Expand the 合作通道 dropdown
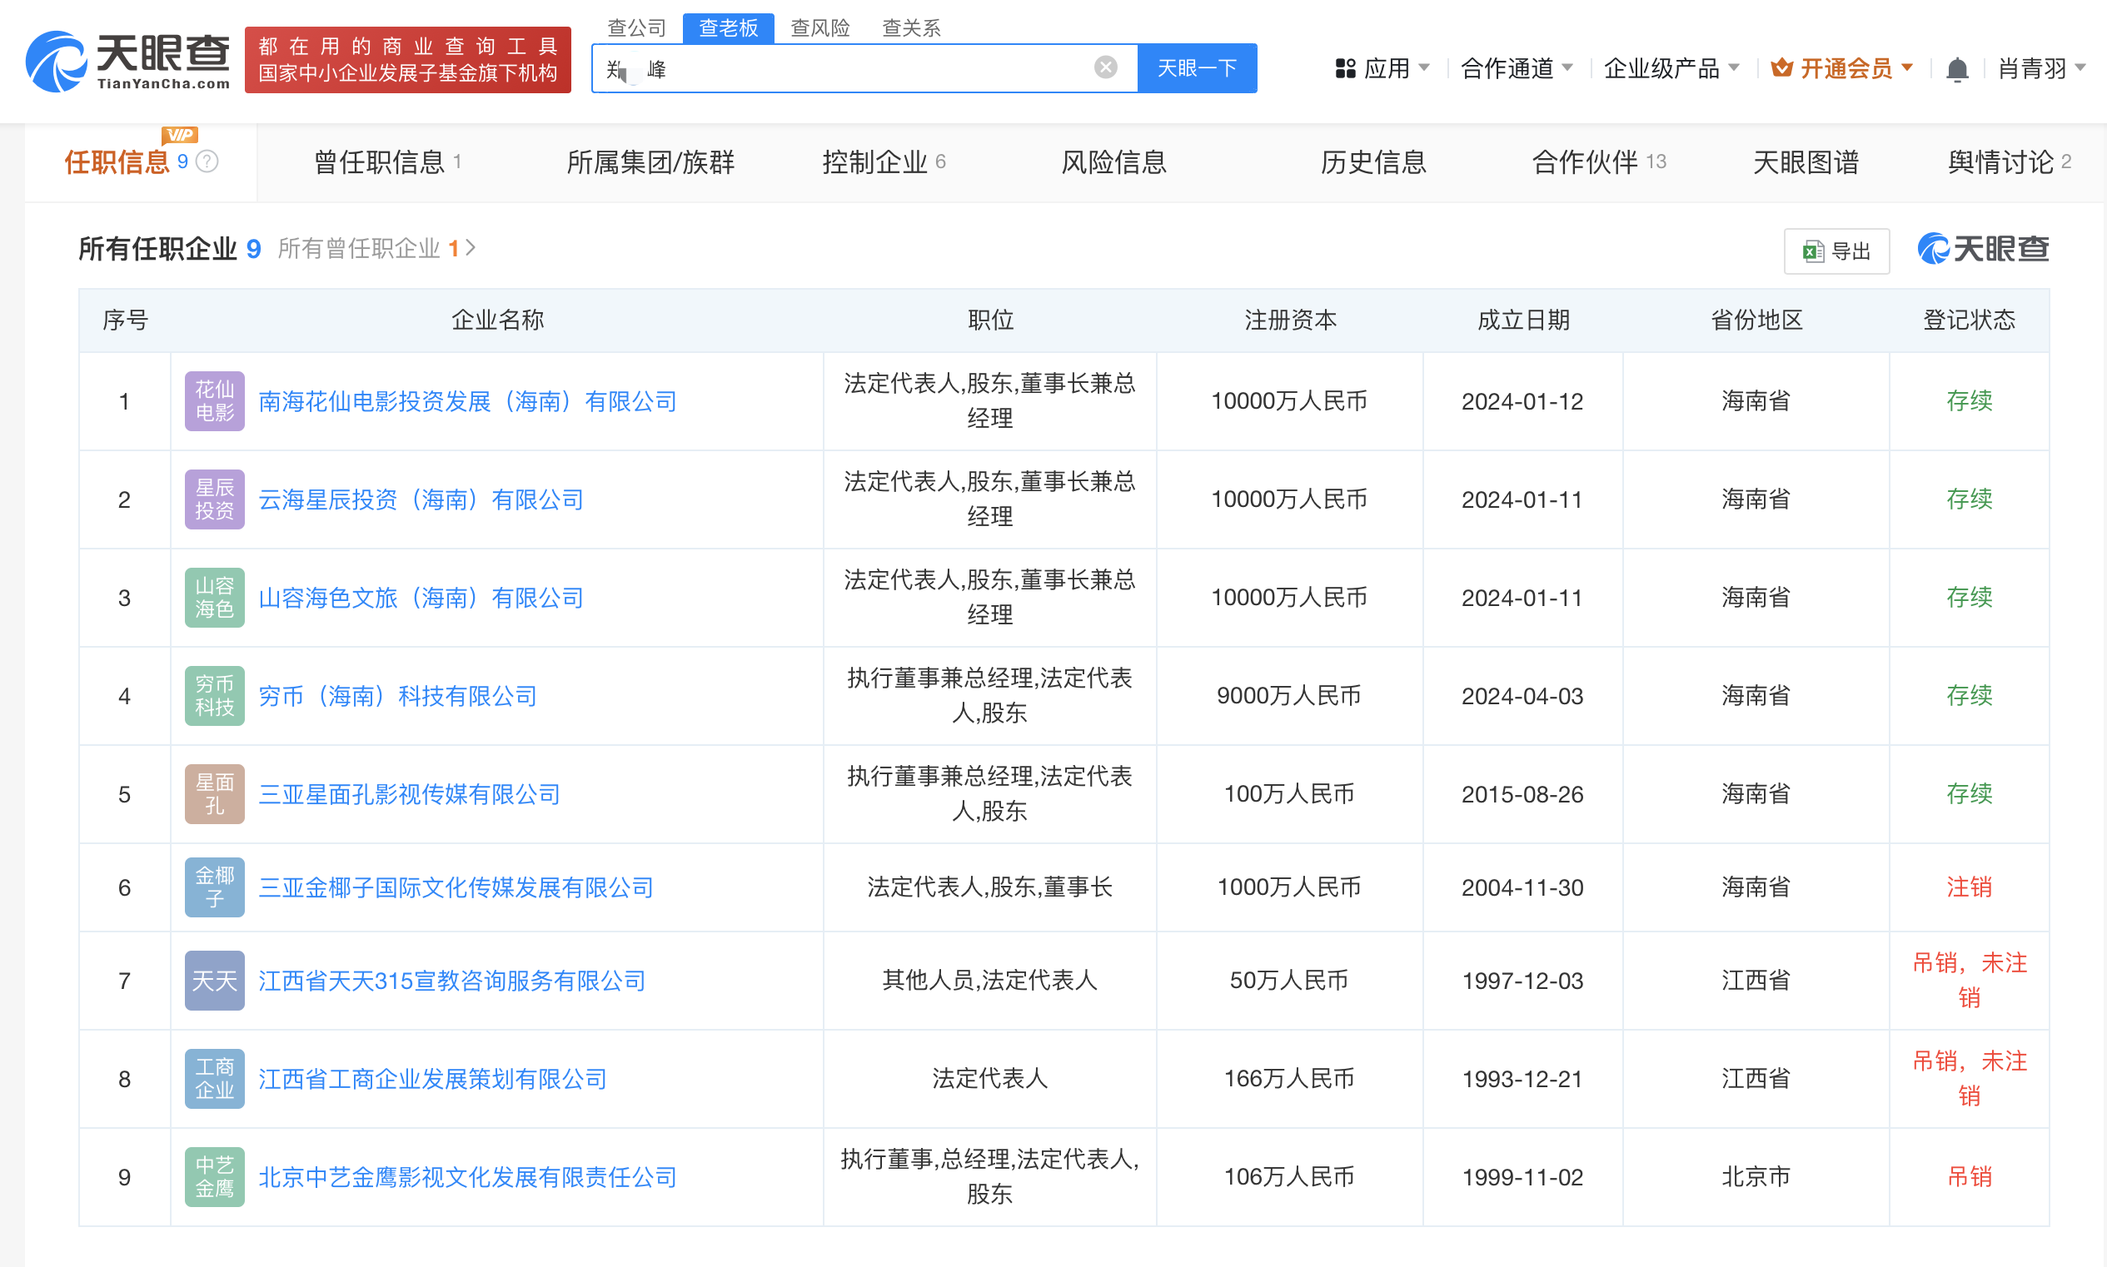Viewport: 2107px width, 1267px height. coord(1517,67)
